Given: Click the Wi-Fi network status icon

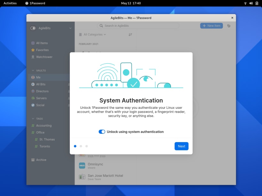Looking at the screenshot, I should pyautogui.click(x=245, y=3).
